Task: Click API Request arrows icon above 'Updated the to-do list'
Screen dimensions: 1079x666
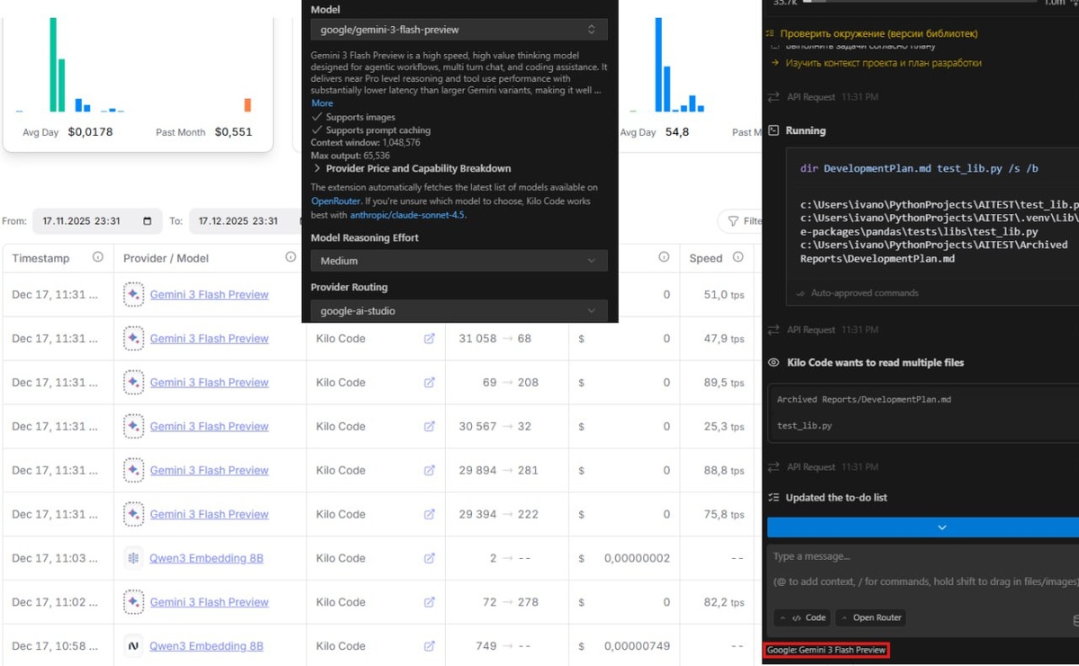Action: point(773,467)
